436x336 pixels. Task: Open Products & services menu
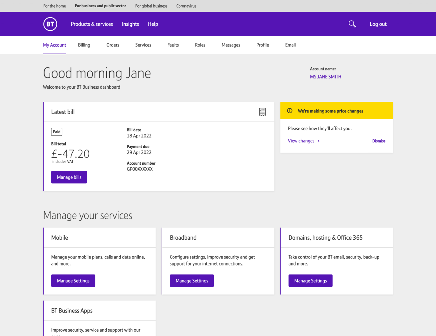(92, 24)
